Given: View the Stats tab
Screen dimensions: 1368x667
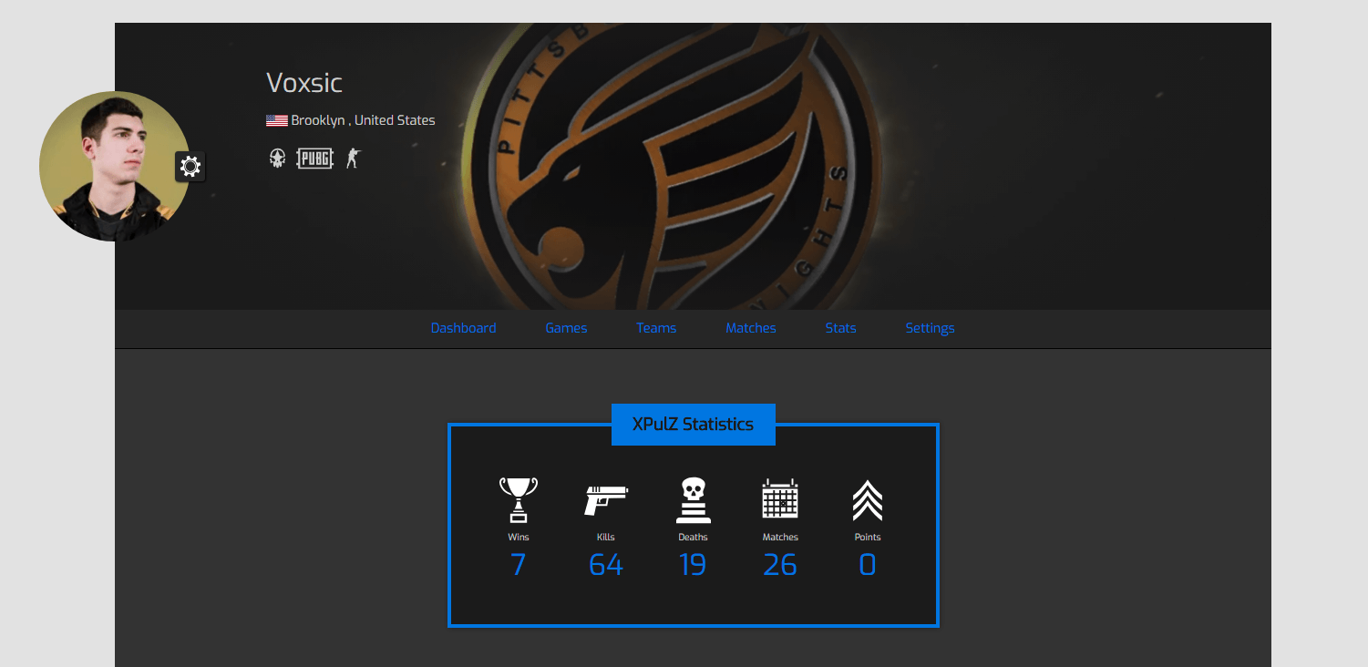Looking at the screenshot, I should 840,328.
